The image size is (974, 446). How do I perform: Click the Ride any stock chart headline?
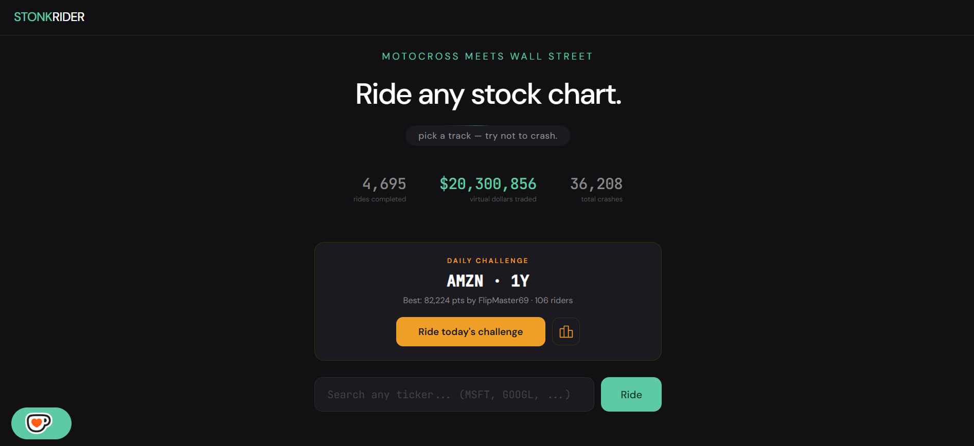point(488,95)
